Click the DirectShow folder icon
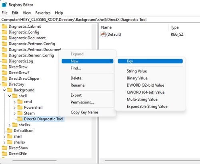This screenshot has width=200, height=164. coord(4,148)
